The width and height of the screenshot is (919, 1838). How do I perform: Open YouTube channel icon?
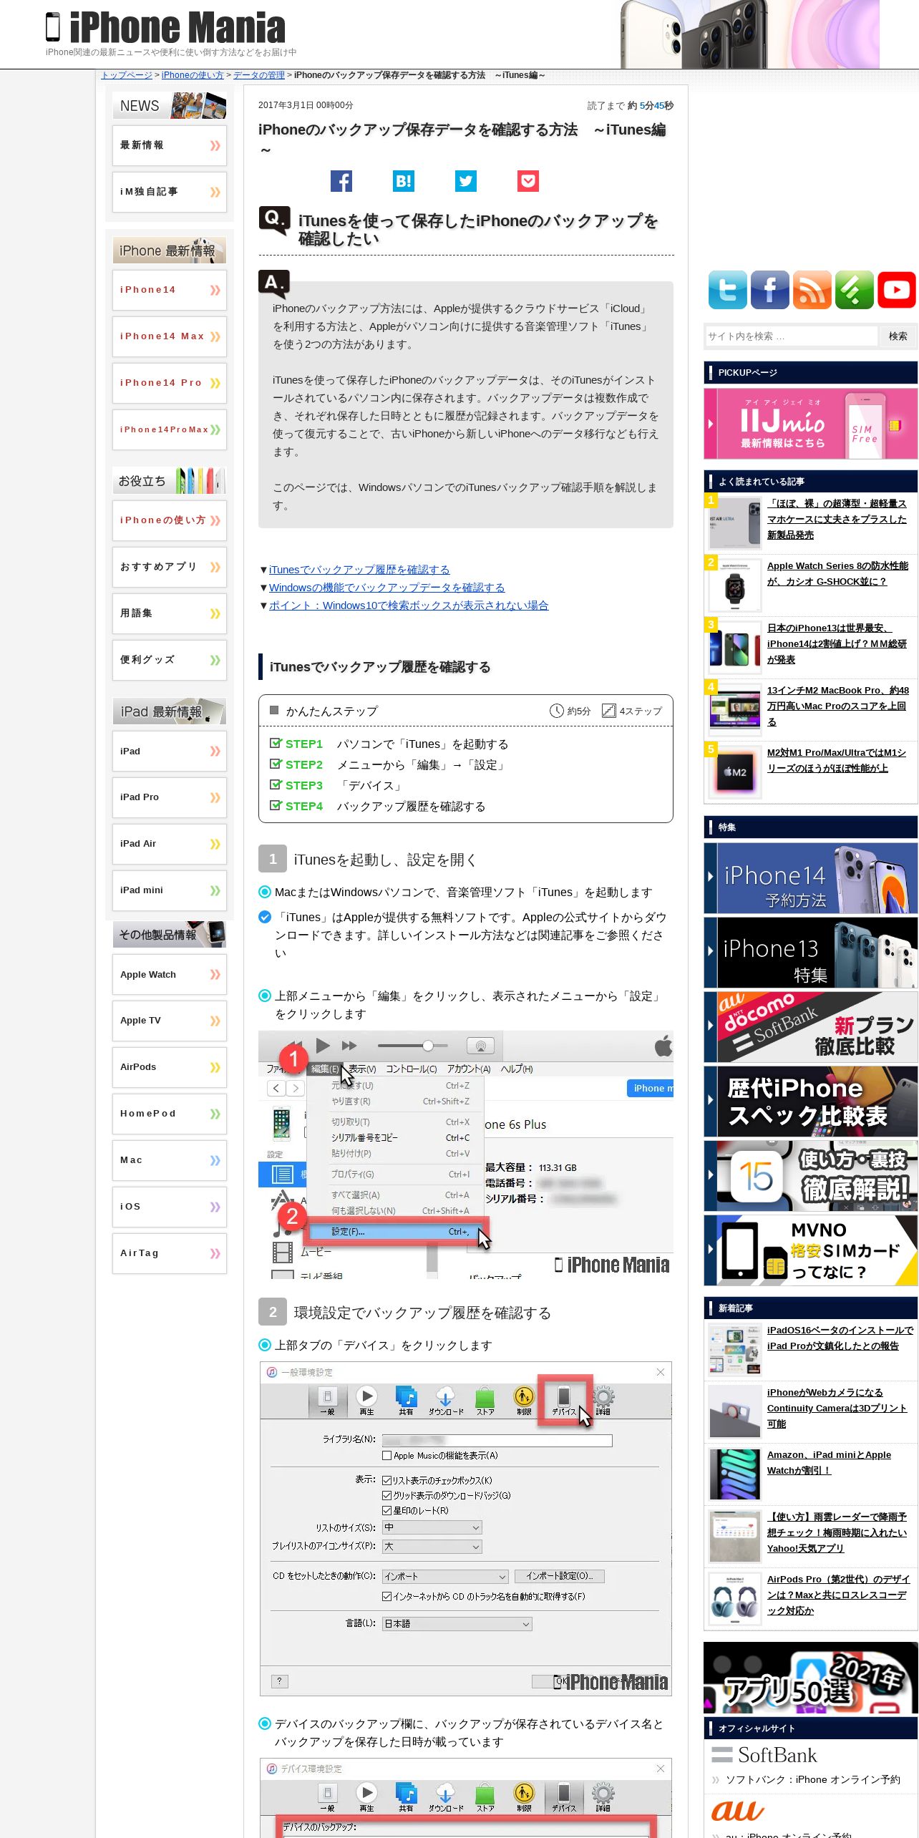tap(896, 290)
